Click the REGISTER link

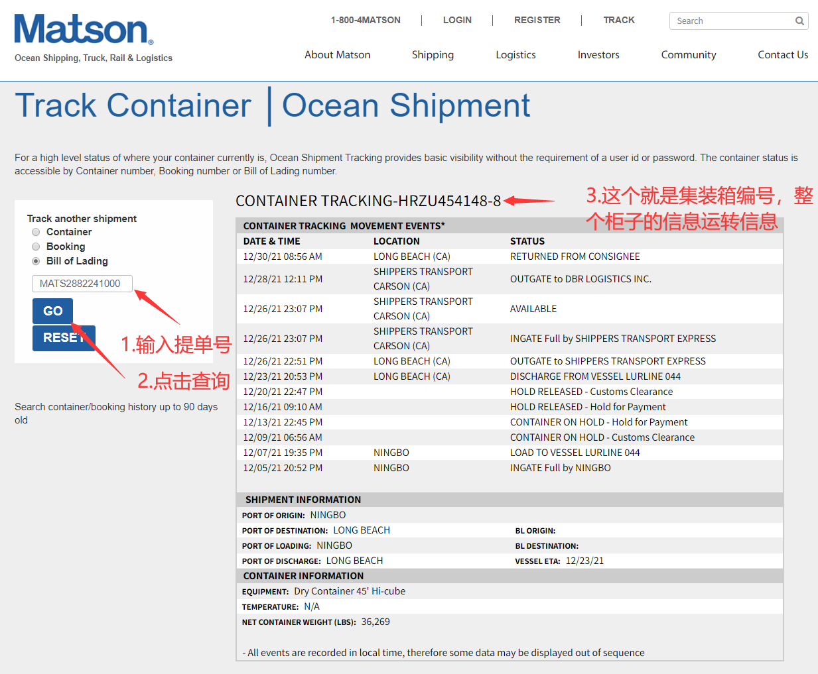click(537, 21)
